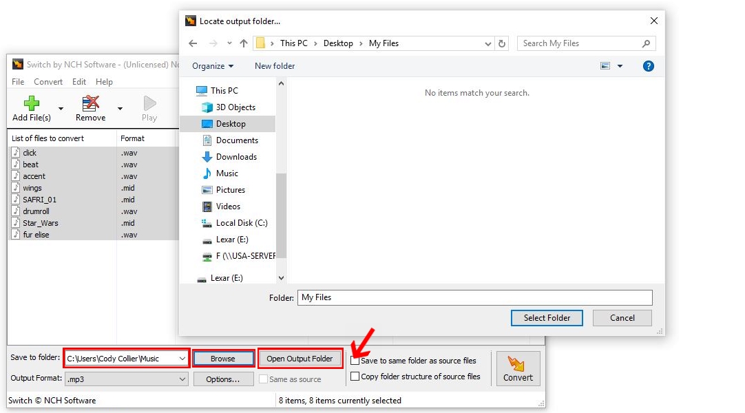Click the Remove red X icon
The height and width of the screenshot is (413, 745).
90,103
